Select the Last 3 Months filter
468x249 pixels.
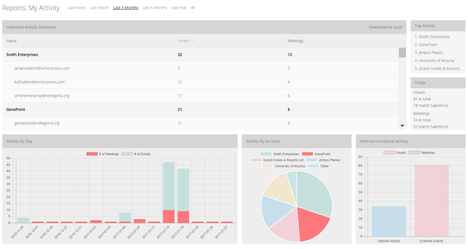tap(126, 8)
